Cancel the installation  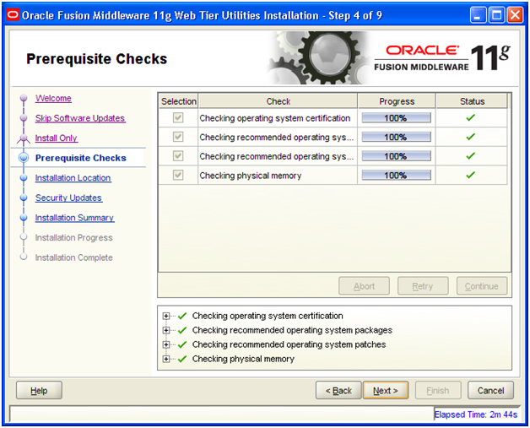click(x=490, y=391)
